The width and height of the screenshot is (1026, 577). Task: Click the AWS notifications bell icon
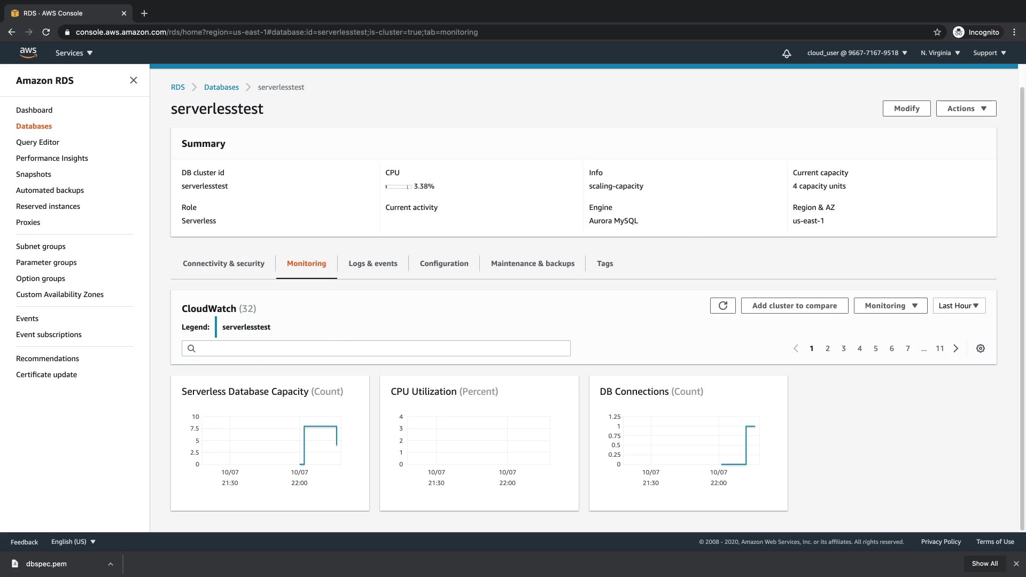tap(786, 53)
